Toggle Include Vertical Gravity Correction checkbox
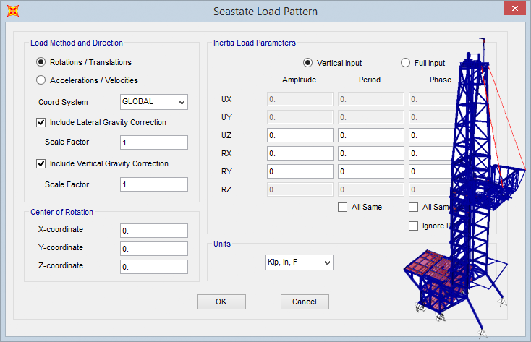This screenshot has height=342, width=531. [x=41, y=163]
